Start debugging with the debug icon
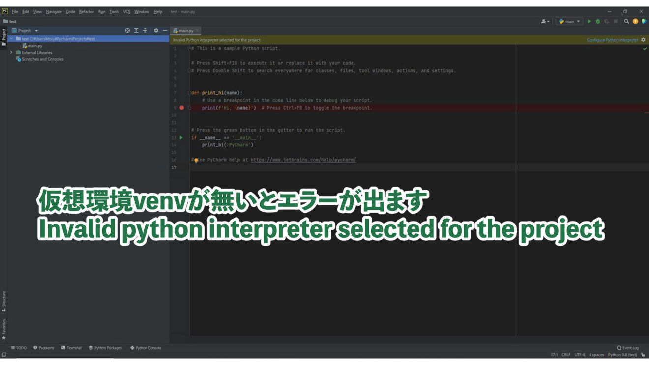 coord(597,21)
